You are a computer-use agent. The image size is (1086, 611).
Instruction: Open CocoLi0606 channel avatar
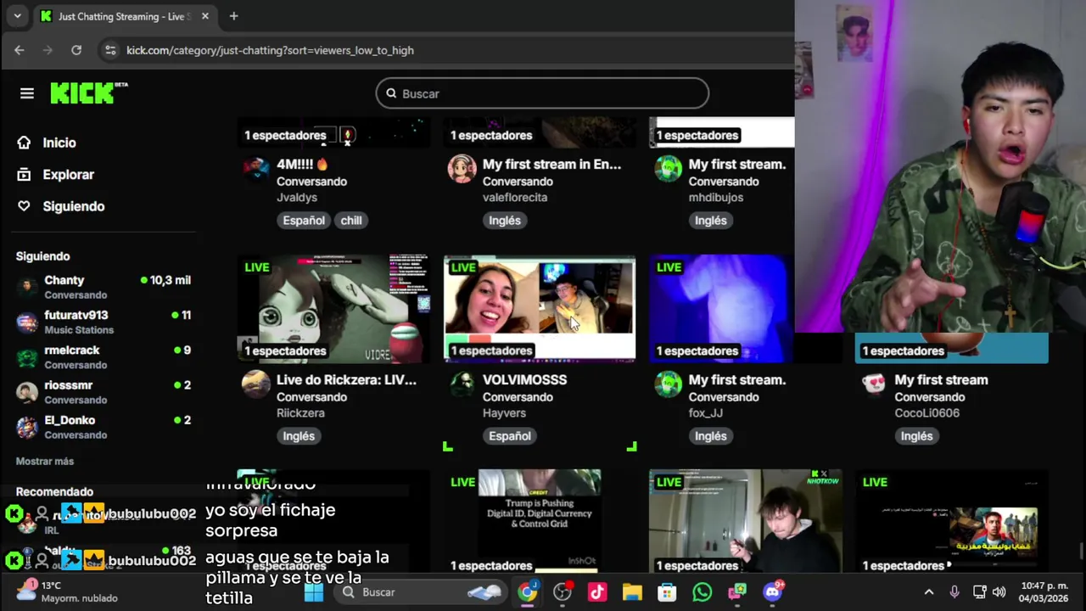pos(874,384)
